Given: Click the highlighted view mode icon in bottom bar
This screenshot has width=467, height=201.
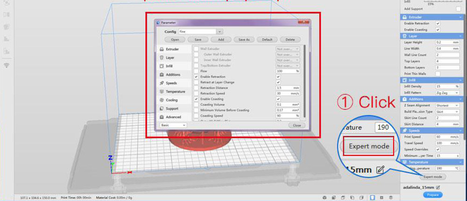Looking at the screenshot, I should pos(372,198).
